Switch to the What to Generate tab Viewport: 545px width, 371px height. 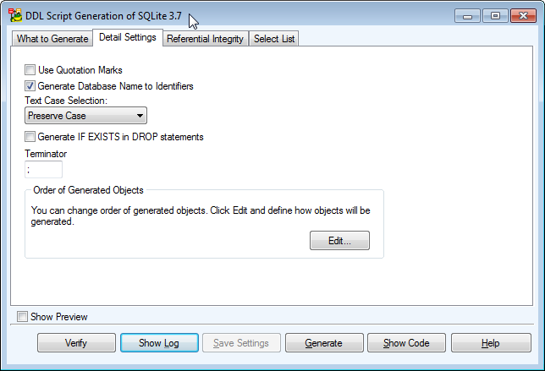[52, 39]
